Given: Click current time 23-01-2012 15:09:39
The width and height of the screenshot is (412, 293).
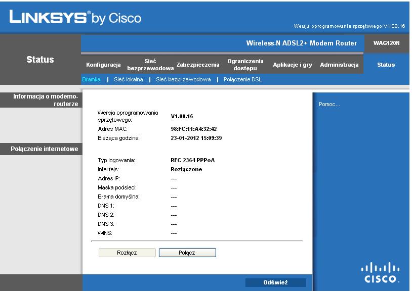Looking at the screenshot, I should 196,138.
